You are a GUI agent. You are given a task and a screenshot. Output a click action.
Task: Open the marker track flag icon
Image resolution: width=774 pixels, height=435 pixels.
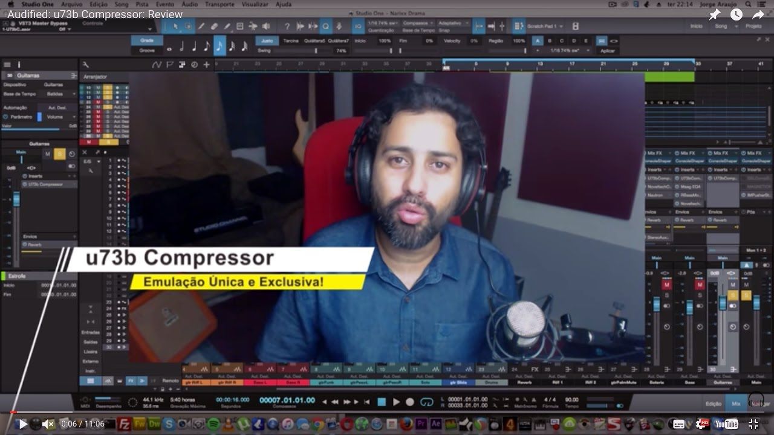[169, 65]
